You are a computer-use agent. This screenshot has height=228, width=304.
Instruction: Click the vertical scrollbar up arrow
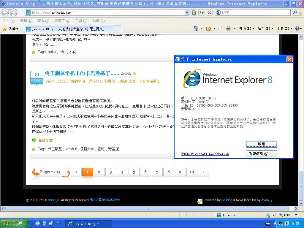tap(301, 37)
